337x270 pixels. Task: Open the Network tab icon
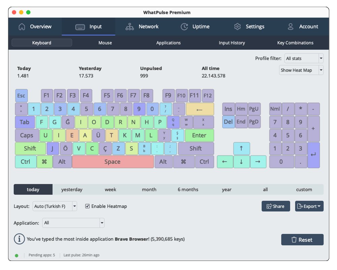pos(130,27)
